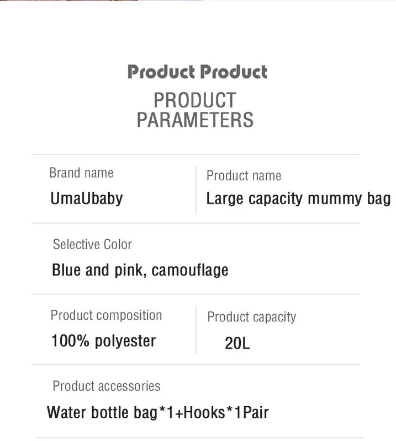Select the "Product name" label

[244, 175]
